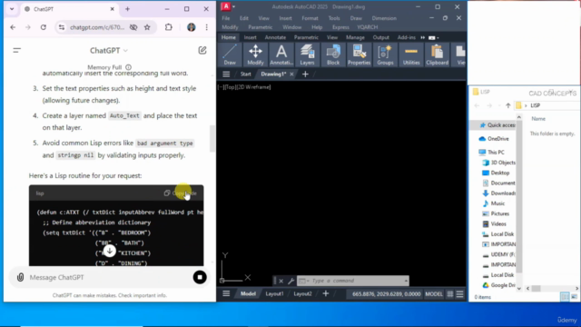Open the AutoCAD Format menu
The image size is (581, 327).
(310, 18)
